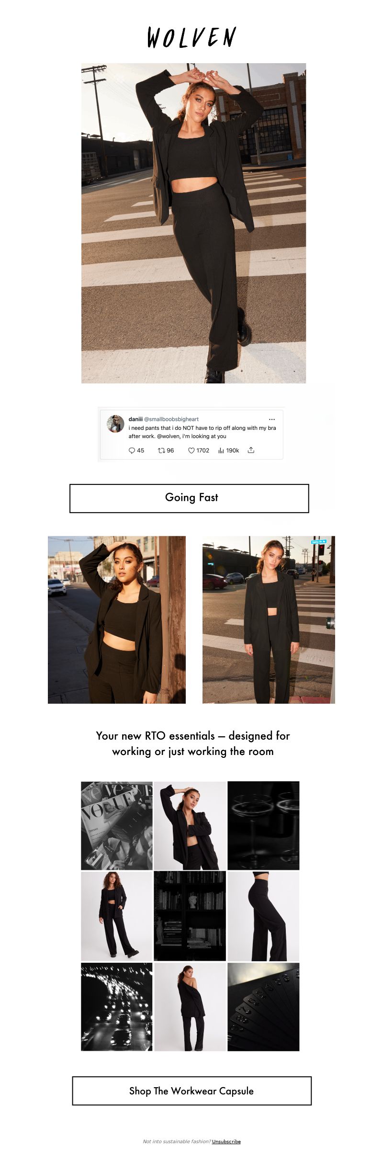Click the black wide-leg pants grid image
This screenshot has width=383, height=1159.
point(263,916)
